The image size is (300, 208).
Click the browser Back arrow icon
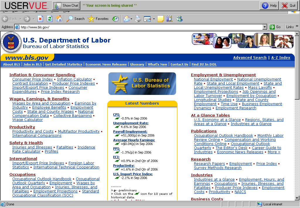(x=5, y=19)
